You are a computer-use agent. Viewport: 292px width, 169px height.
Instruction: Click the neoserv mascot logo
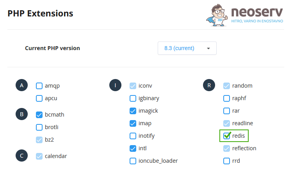(x=217, y=15)
